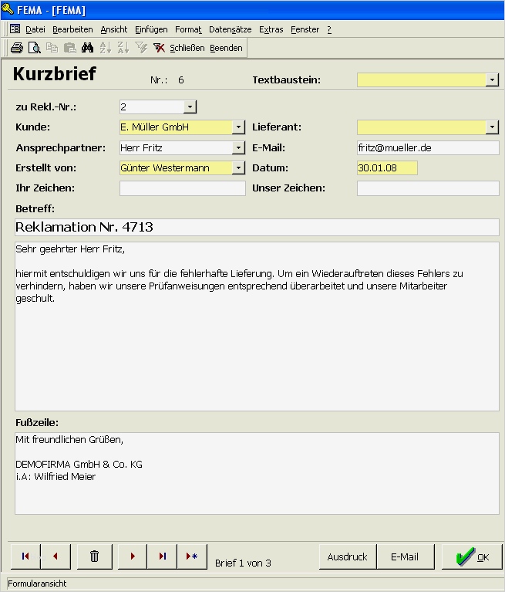Open the Ansicht menu
Screen dimensions: 505x592
(114, 29)
